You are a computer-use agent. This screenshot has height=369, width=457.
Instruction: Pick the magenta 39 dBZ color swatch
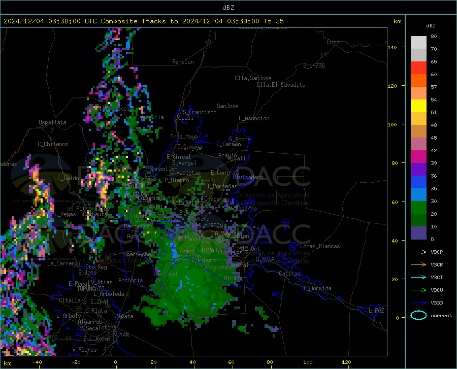[x=418, y=157]
